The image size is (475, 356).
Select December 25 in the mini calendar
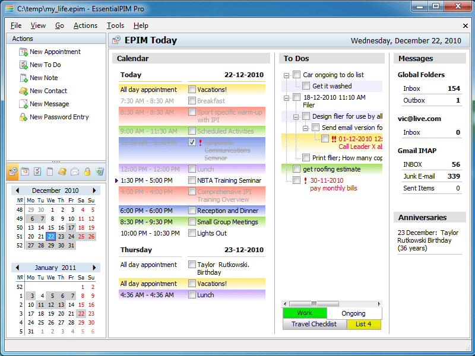point(81,236)
